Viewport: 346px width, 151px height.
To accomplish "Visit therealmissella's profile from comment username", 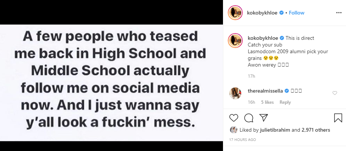I will pos(266,91).
